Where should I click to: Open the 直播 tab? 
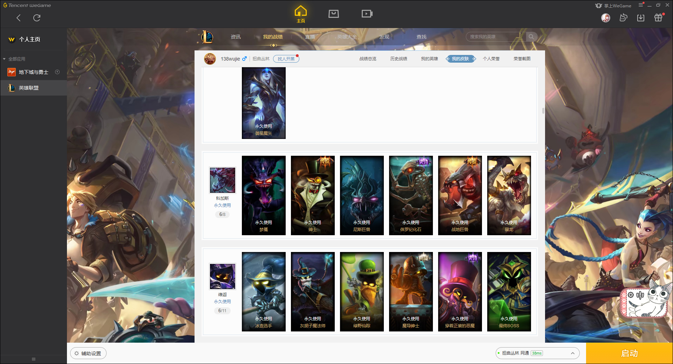(310, 37)
